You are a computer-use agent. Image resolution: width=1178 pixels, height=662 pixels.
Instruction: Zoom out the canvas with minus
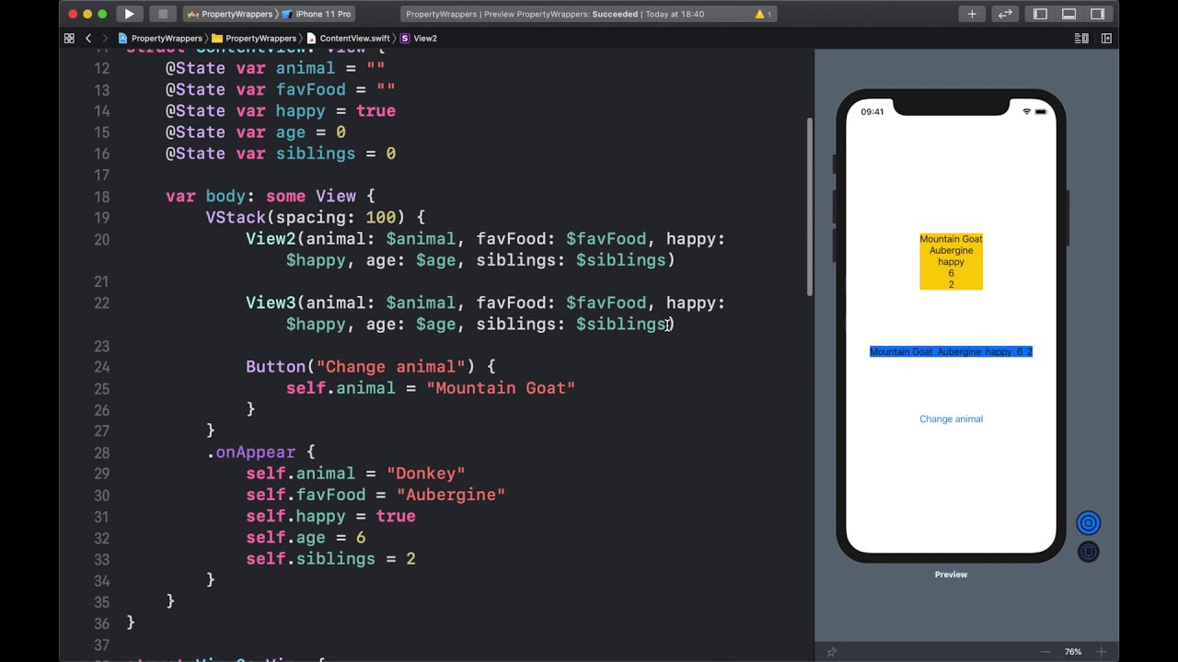(x=1045, y=652)
